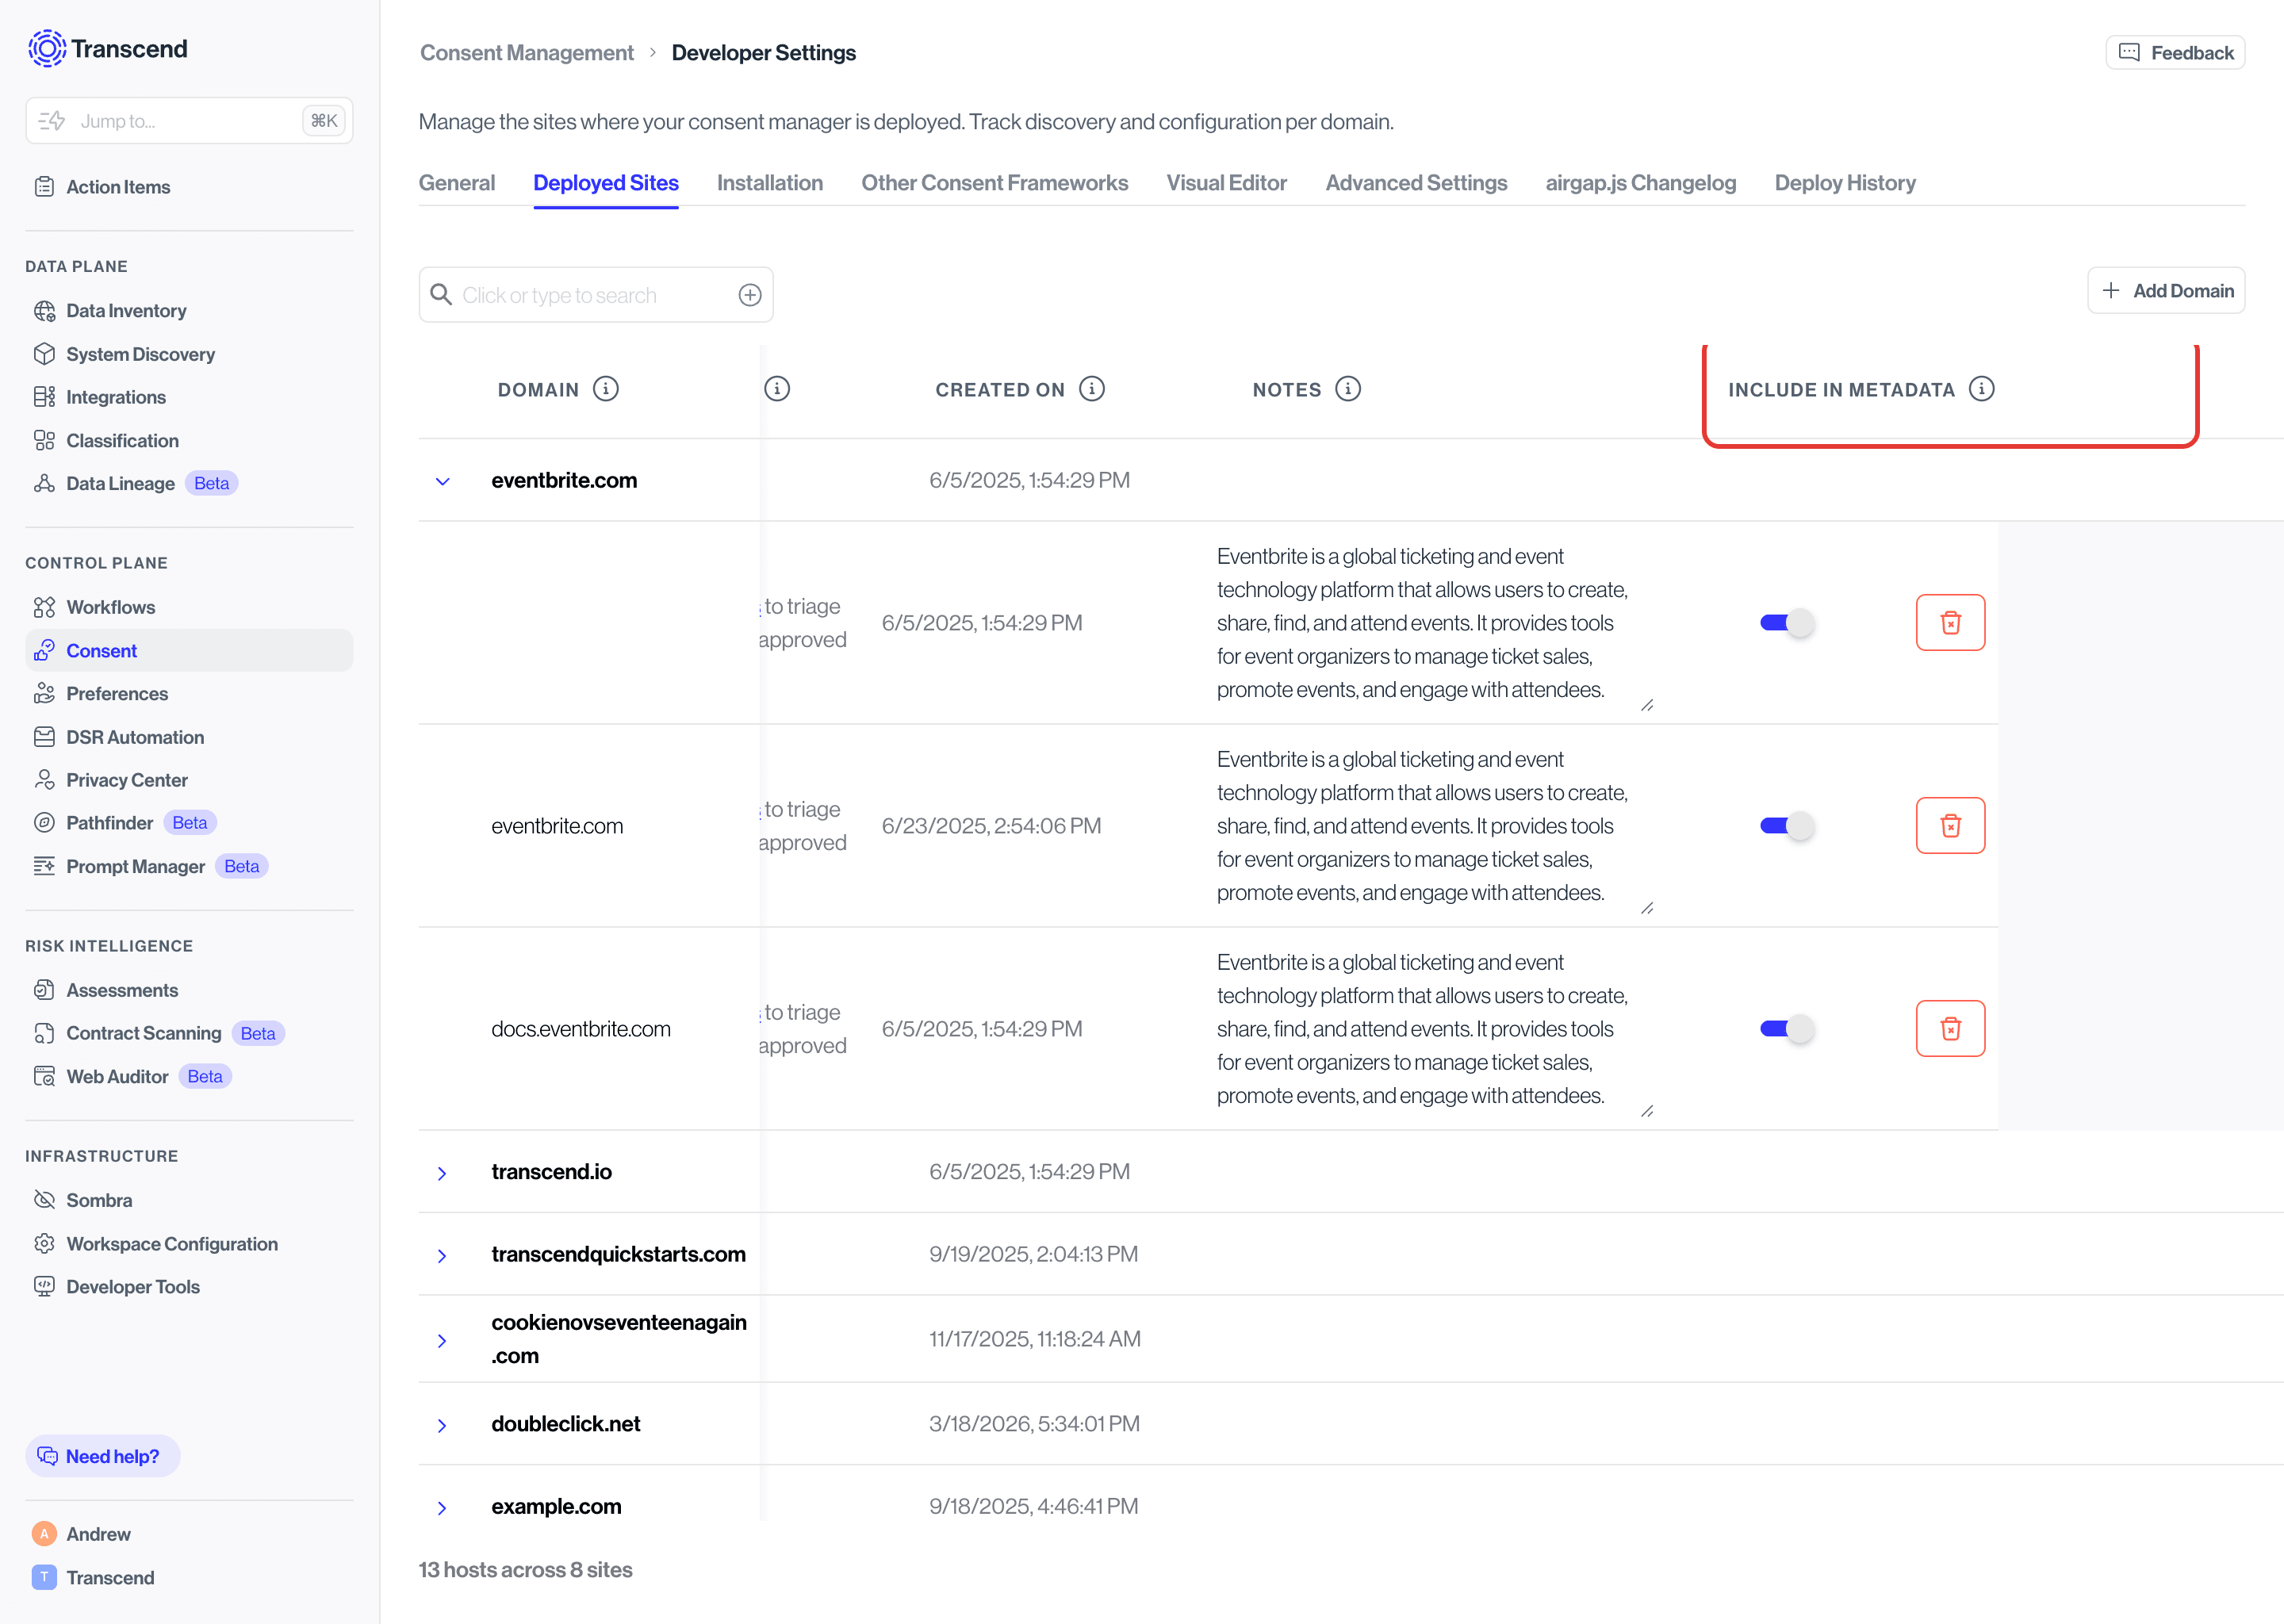Switch to the General tab

[457, 183]
